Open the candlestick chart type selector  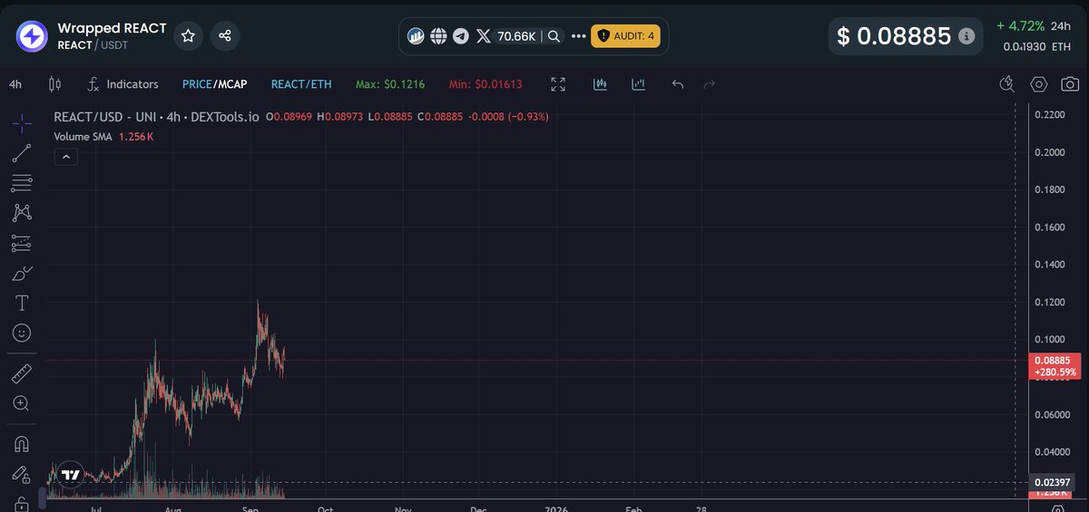point(54,84)
